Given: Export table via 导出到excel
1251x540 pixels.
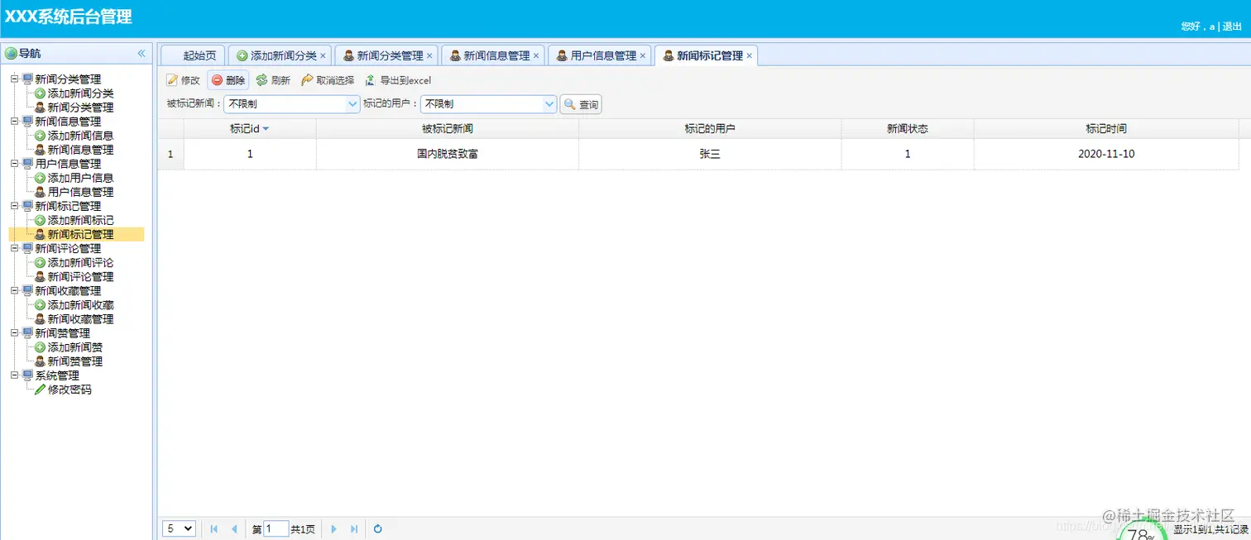Looking at the screenshot, I should click(398, 80).
